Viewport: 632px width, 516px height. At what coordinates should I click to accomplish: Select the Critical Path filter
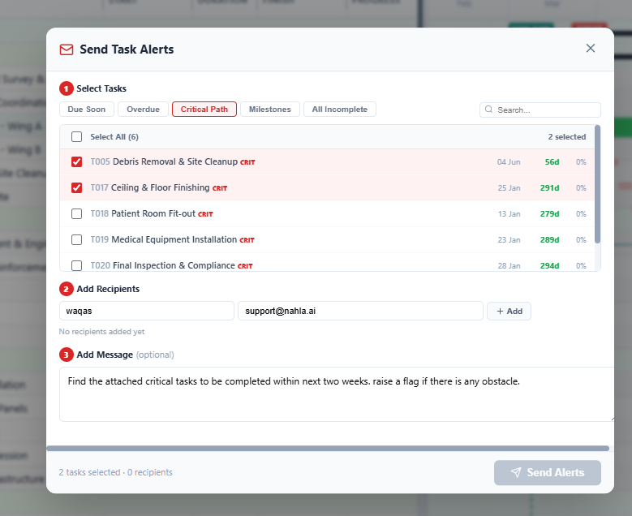coord(204,110)
